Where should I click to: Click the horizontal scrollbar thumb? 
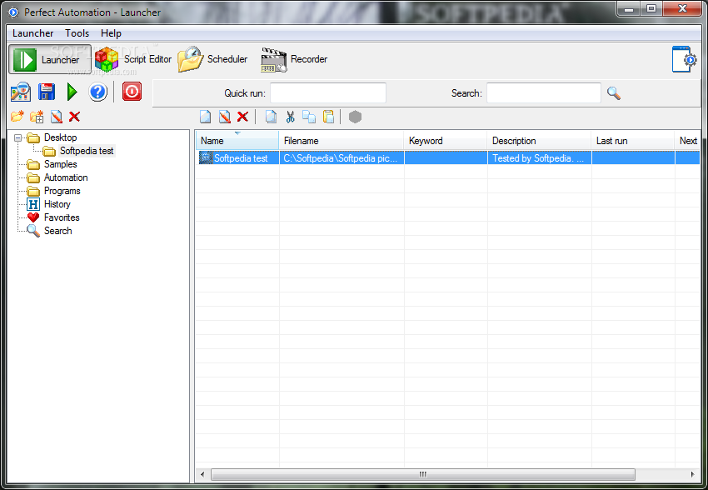pyautogui.click(x=422, y=474)
